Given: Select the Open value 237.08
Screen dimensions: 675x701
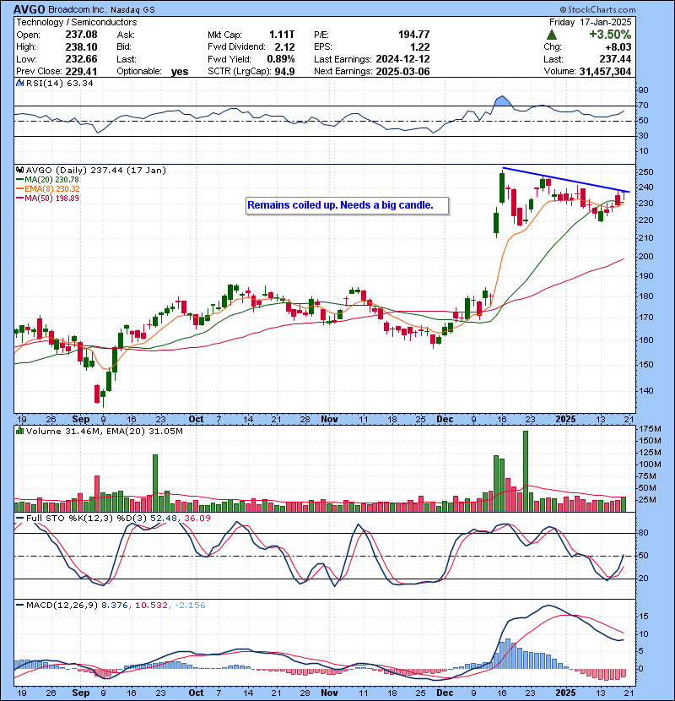Looking at the screenshot, I should pyautogui.click(x=81, y=35).
